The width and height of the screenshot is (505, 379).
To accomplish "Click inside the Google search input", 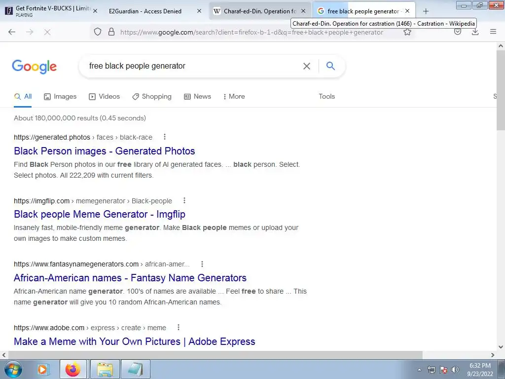I will click(x=193, y=66).
